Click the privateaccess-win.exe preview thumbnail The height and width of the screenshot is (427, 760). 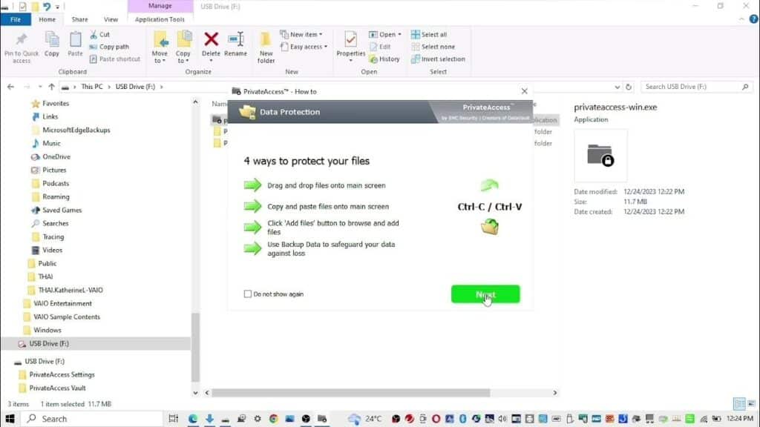600,156
